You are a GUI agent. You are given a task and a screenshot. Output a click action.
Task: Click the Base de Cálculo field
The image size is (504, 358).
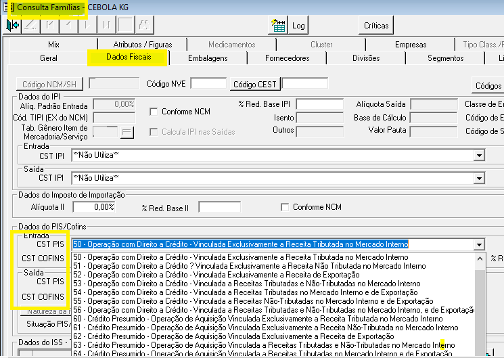434,118
